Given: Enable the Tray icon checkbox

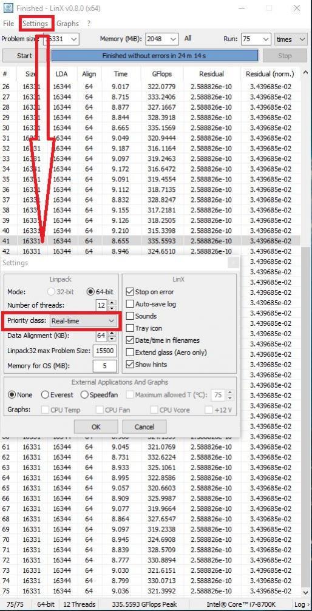Looking at the screenshot, I should (x=130, y=328).
